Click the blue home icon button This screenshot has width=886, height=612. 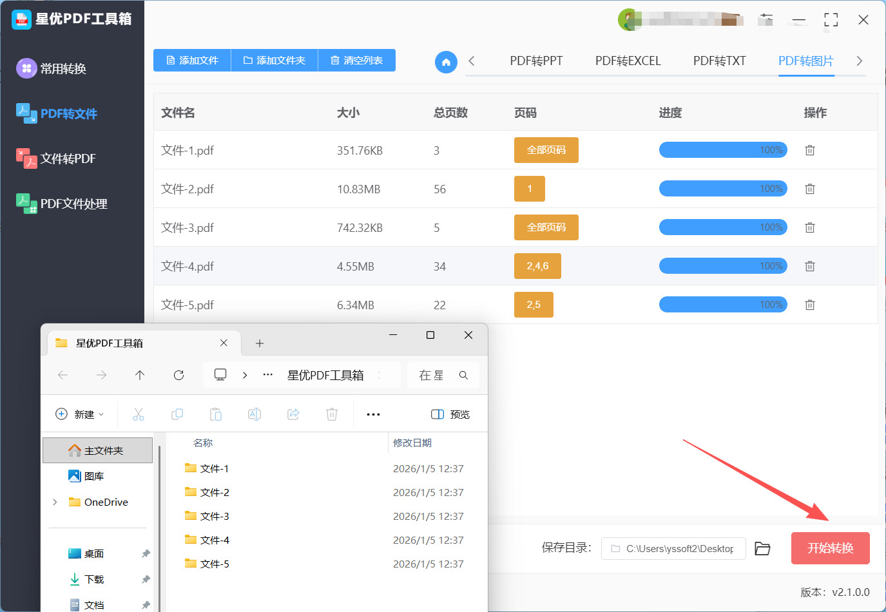tap(446, 62)
